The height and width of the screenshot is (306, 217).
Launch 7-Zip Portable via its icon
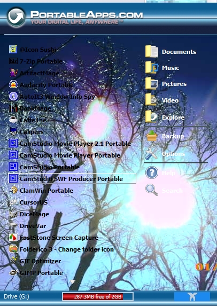coord(13,61)
